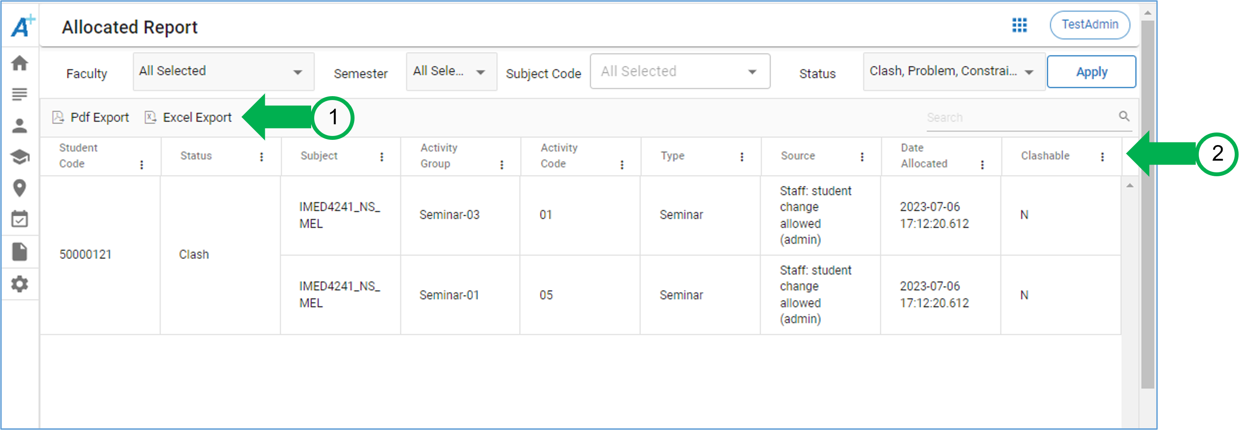Open locations using the map pin icon
Screen dimensions: 1246x430
[20, 188]
